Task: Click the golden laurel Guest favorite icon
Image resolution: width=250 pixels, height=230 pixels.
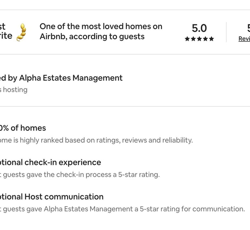Action: tap(21, 32)
